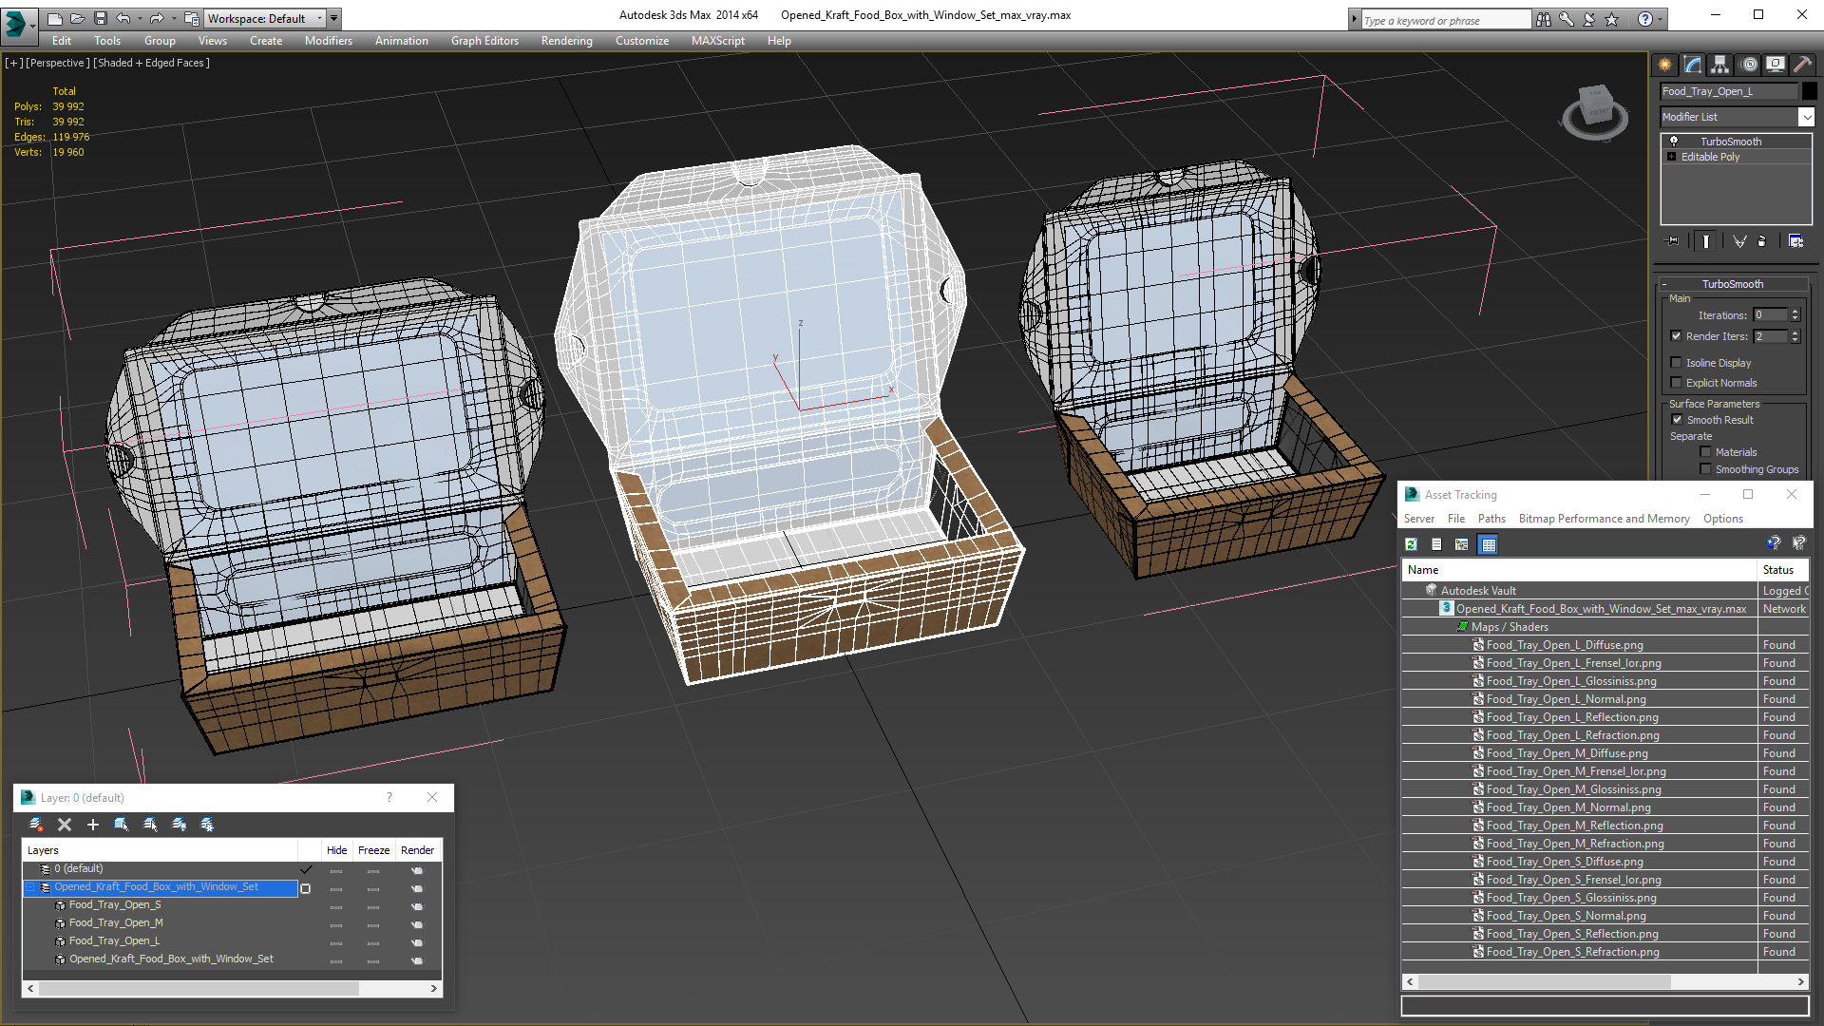Click the Pin Stack icon
Screen dimensions: 1824x1026
pyautogui.click(x=1673, y=241)
